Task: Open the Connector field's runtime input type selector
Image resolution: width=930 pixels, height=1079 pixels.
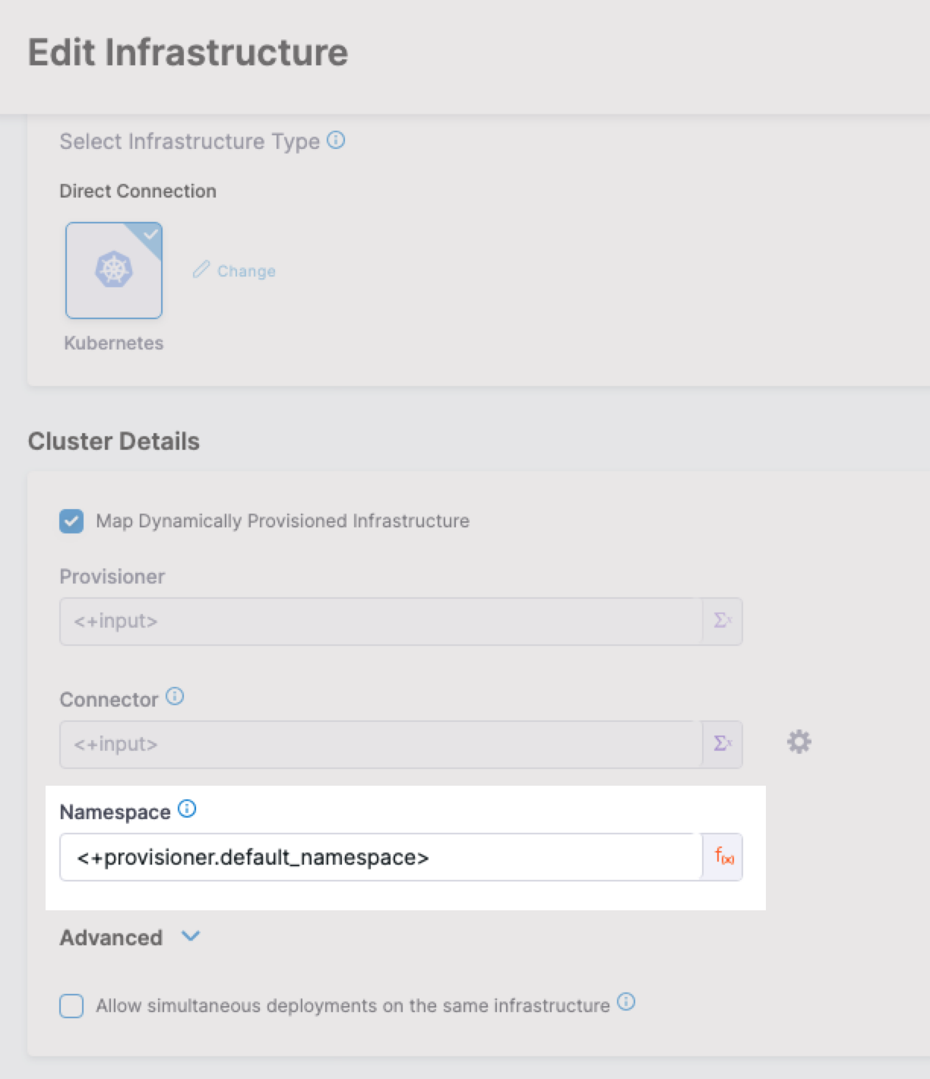Action: (723, 744)
